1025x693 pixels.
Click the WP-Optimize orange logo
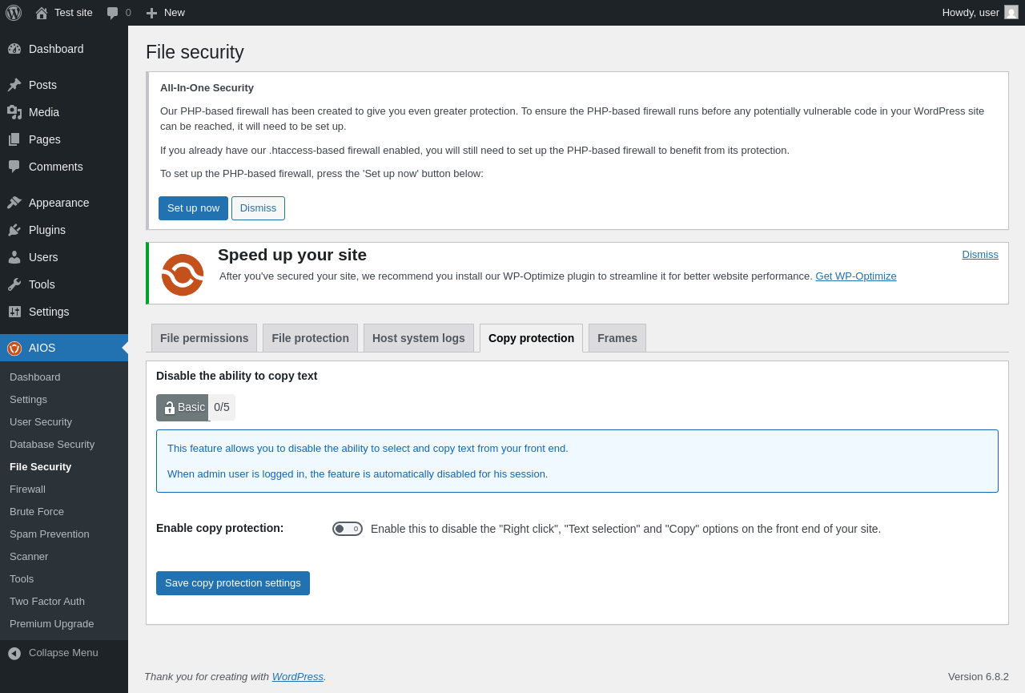click(183, 275)
